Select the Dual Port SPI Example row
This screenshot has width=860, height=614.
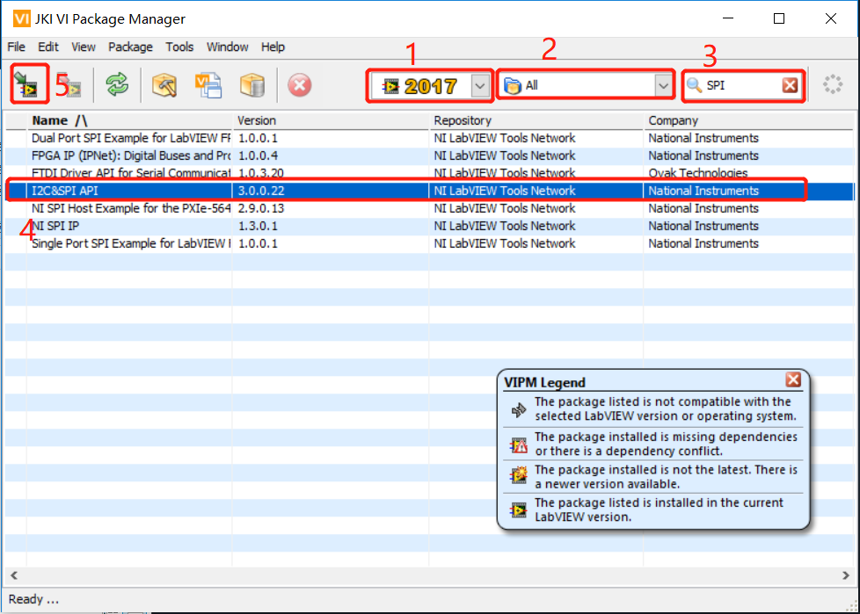(x=429, y=138)
